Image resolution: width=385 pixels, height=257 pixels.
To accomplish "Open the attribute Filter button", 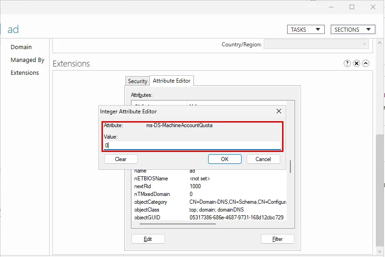I will [x=277, y=239].
